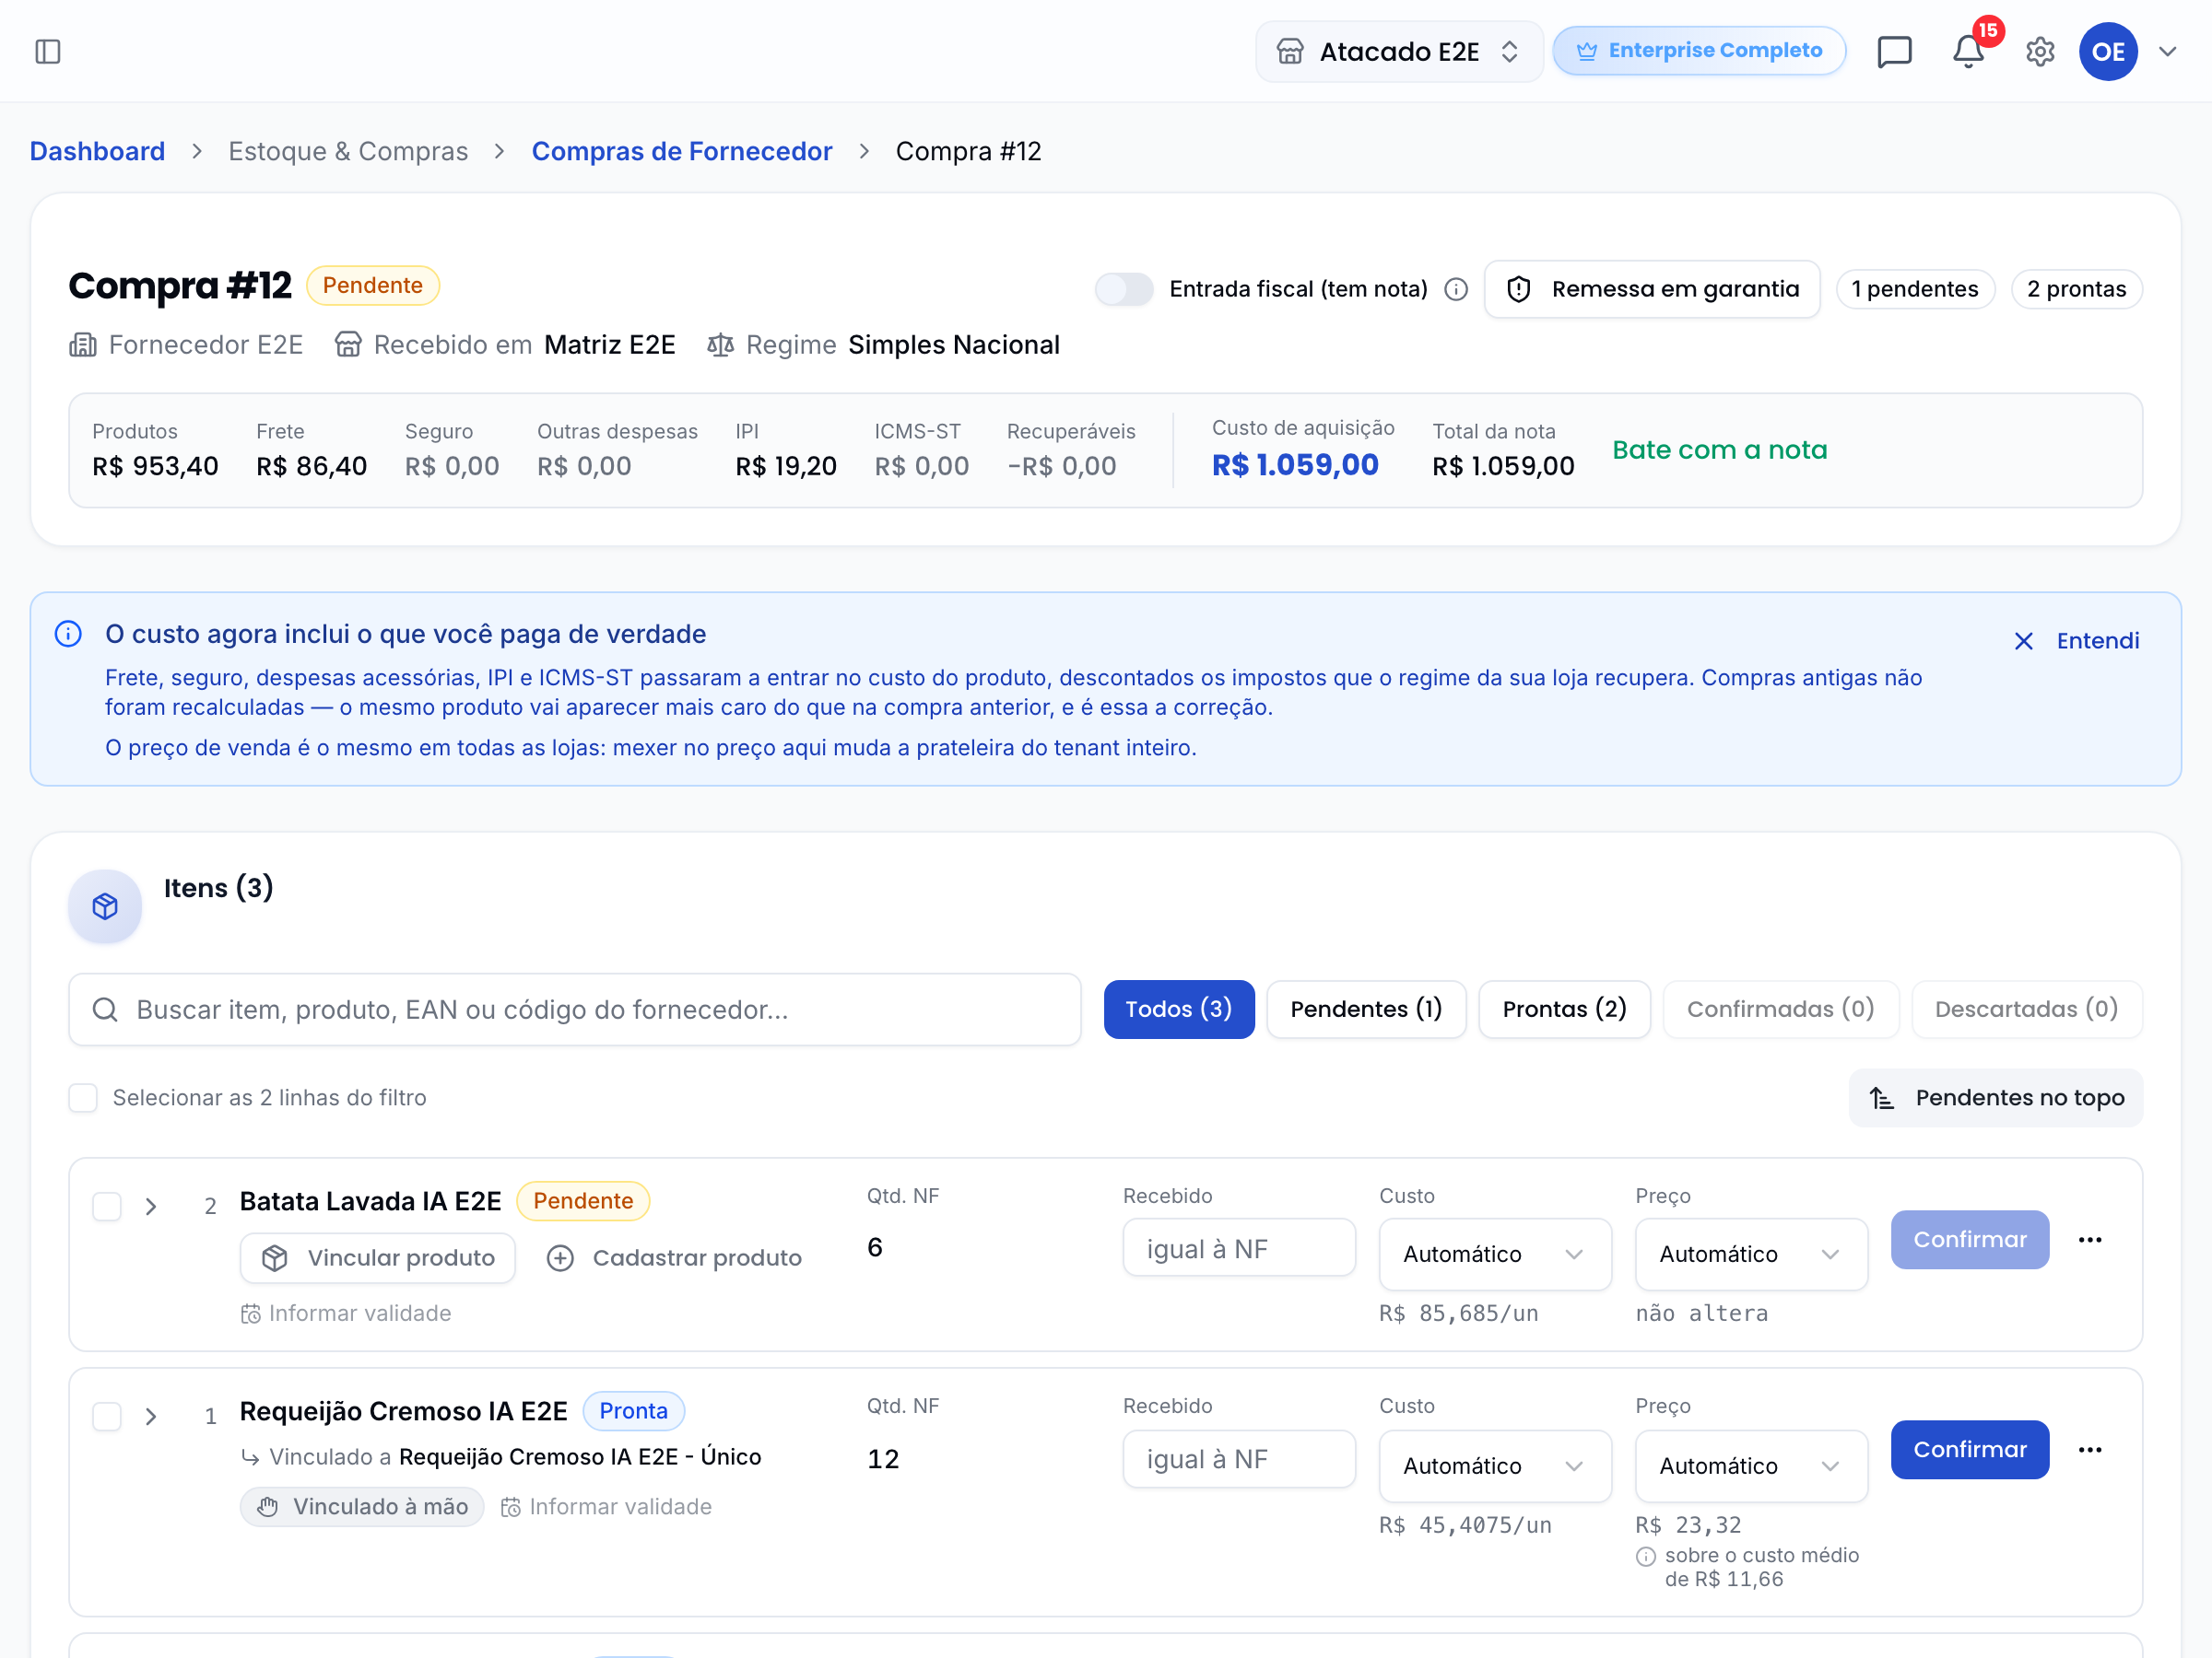The width and height of the screenshot is (2212, 1658).
Task: Click the Pronta badge on Requeijão Cremoso
Action: [633, 1411]
